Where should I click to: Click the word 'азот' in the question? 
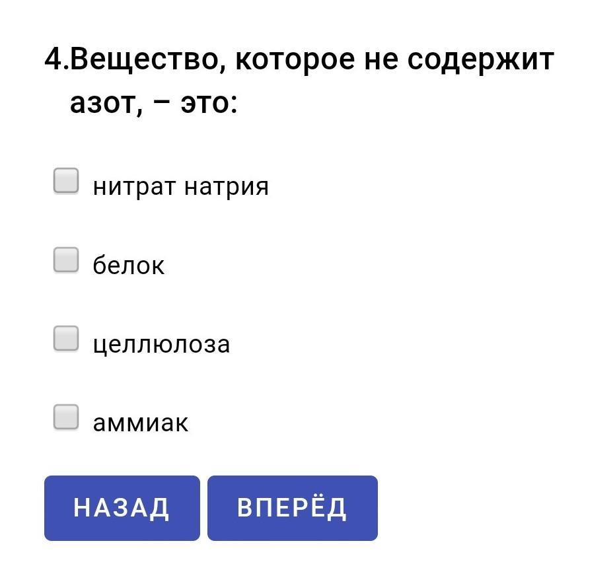pos(106,104)
